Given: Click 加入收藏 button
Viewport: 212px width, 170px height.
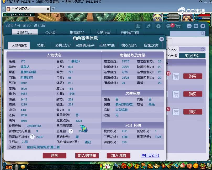Looking at the screenshot, I should point(118,156).
